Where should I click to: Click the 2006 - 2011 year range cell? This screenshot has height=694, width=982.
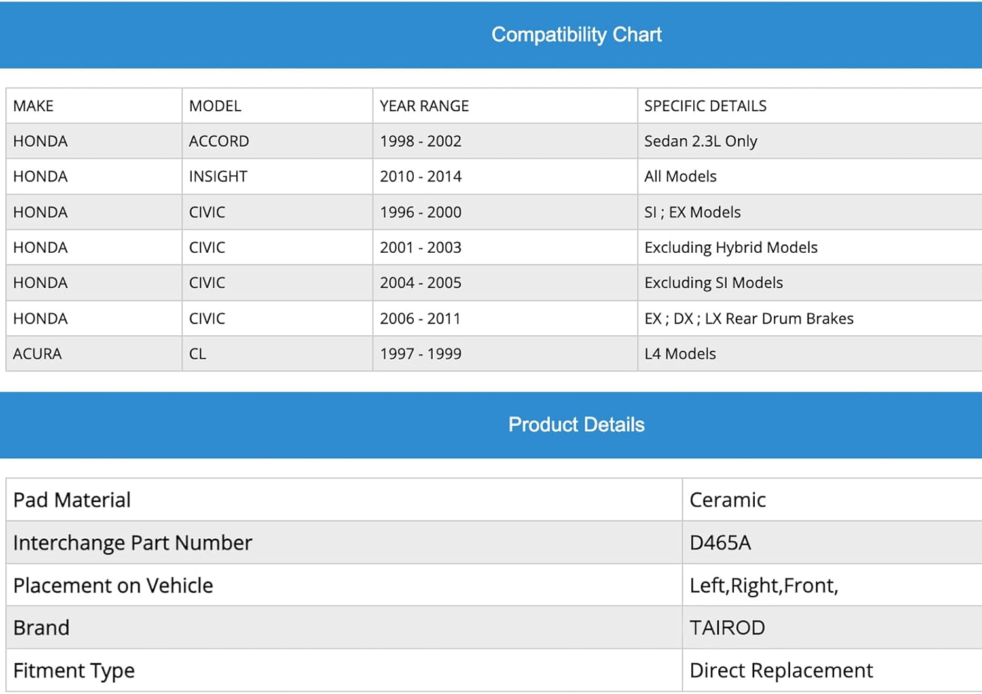tap(420, 319)
